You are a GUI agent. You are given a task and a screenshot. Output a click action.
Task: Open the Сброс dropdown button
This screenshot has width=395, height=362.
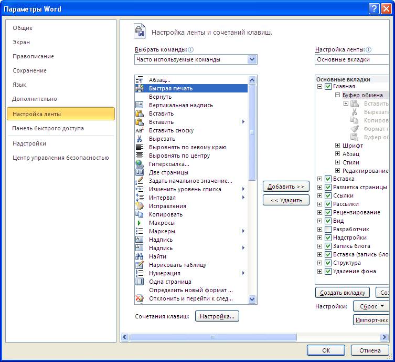(x=371, y=306)
